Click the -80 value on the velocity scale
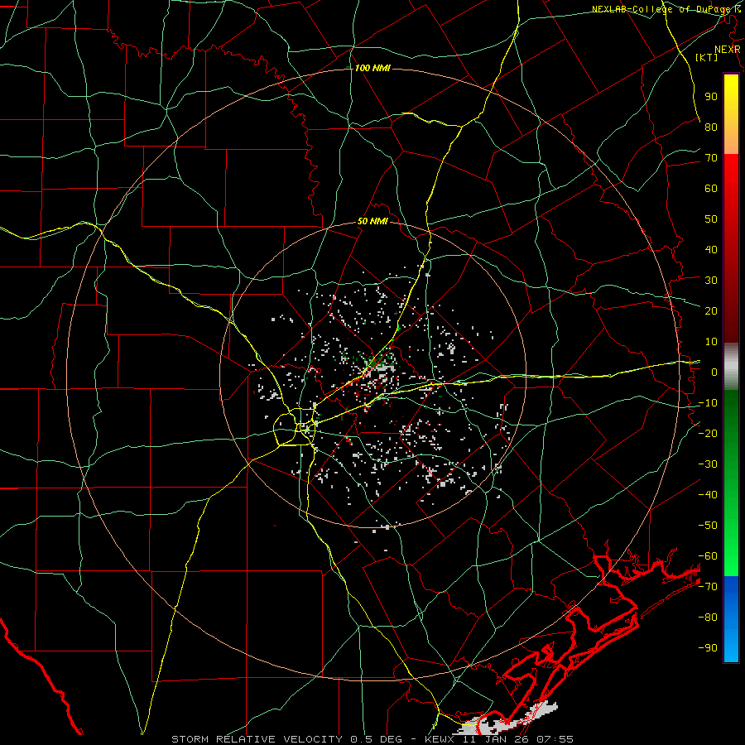 tap(708, 618)
